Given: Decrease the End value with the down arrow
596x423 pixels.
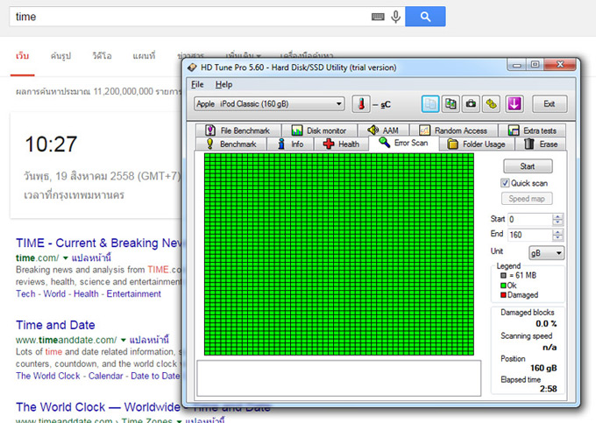Looking at the screenshot, I should point(558,237).
